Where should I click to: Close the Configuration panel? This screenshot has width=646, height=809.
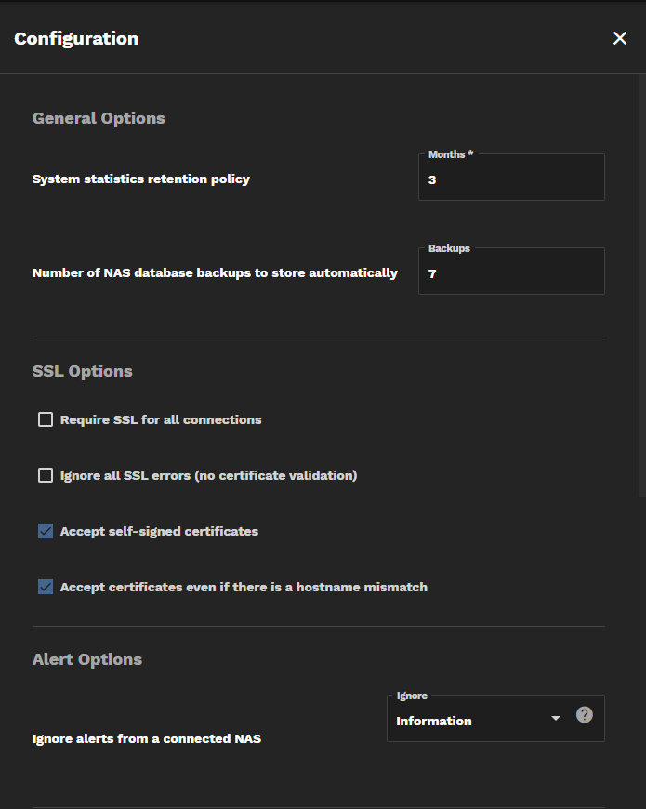point(620,38)
